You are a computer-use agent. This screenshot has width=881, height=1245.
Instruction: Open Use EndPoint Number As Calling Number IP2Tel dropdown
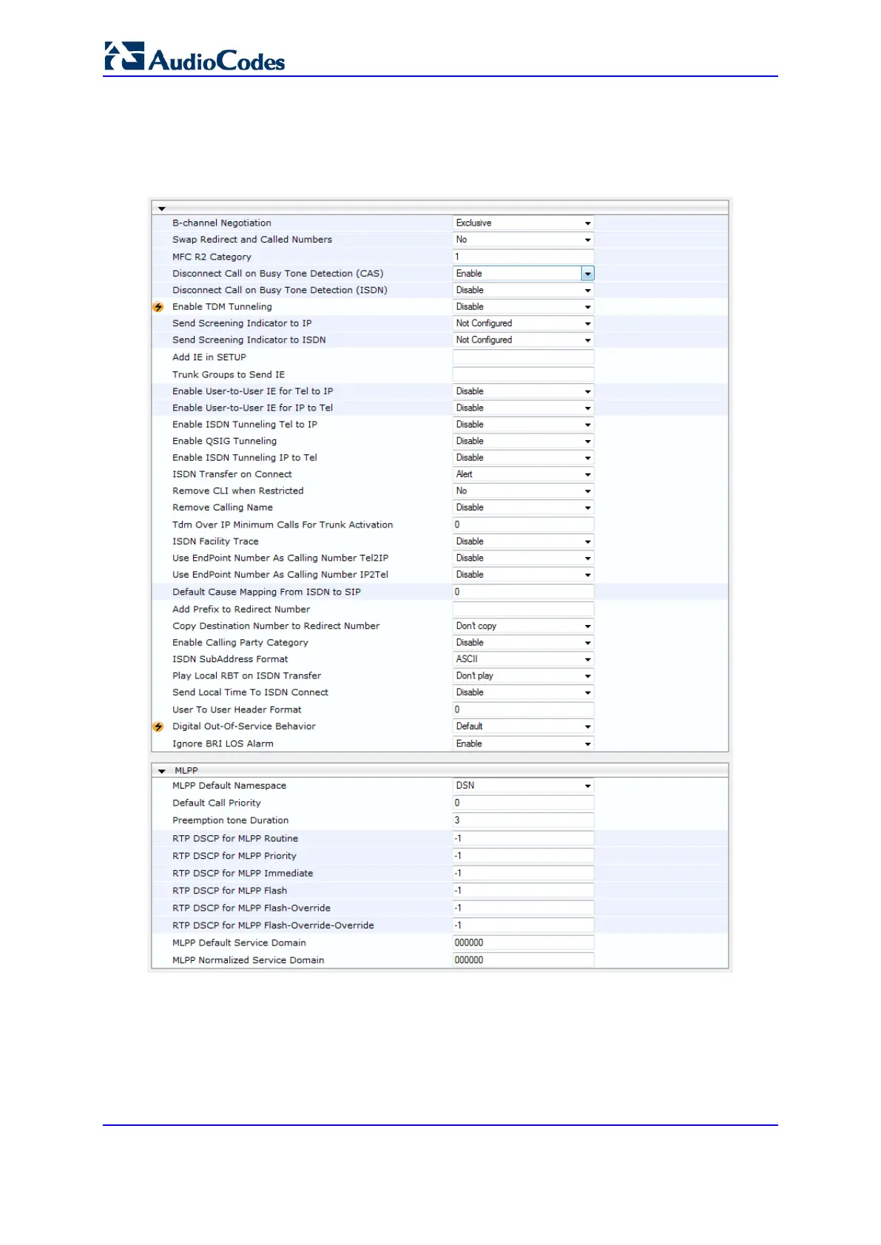click(x=523, y=575)
